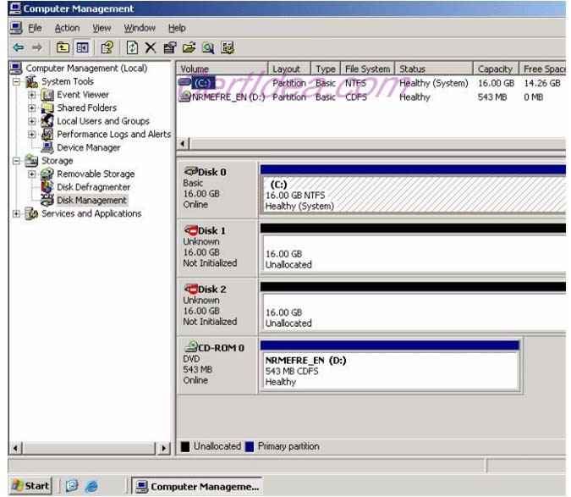Image resolution: width=571 pixels, height=497 pixels.
Task: Click the Refresh toolbar icon
Action: [x=132, y=47]
